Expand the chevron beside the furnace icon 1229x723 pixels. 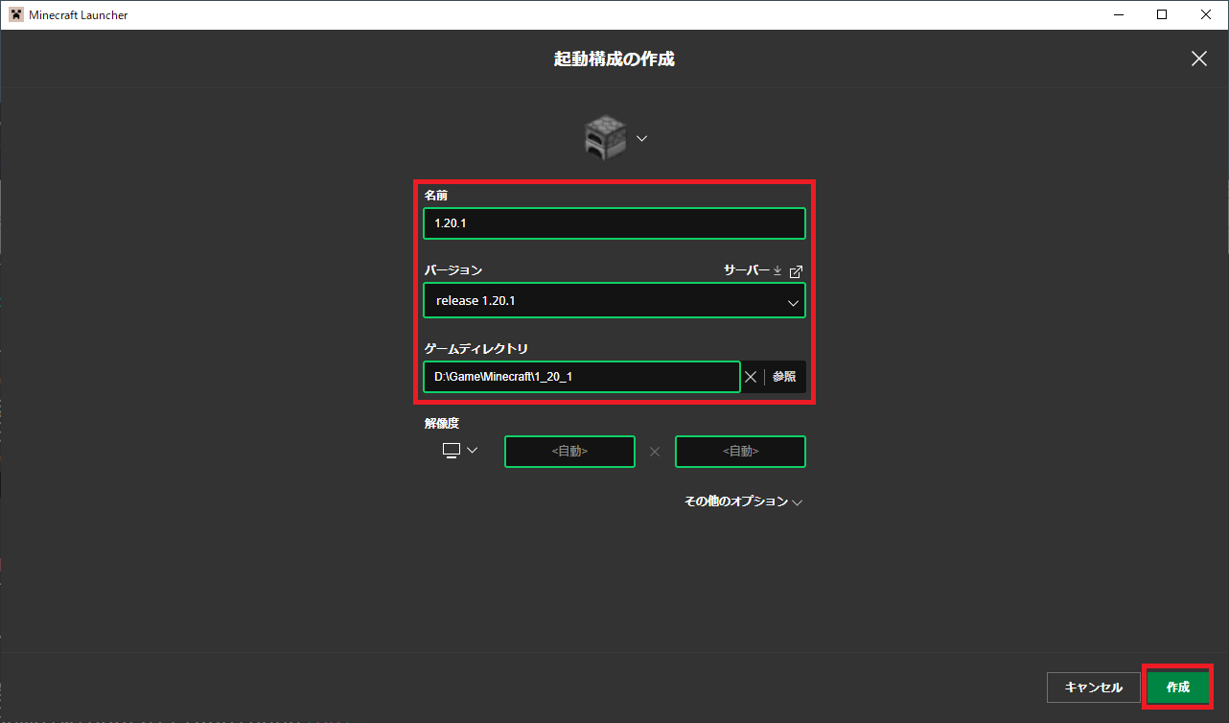(642, 138)
